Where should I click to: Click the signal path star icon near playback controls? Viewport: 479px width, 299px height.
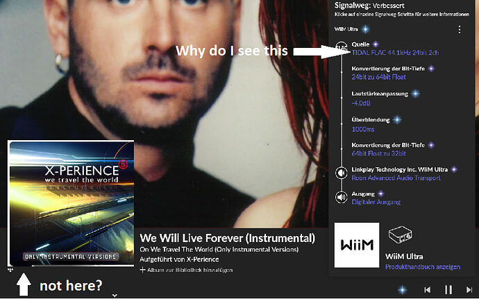pos(403,290)
